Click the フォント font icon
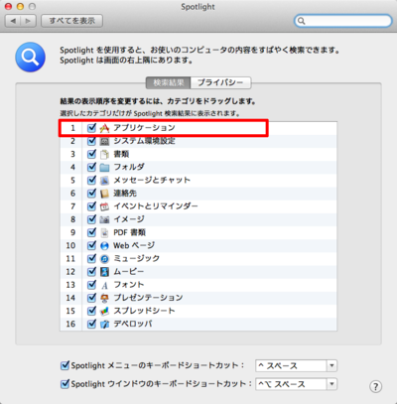Image resolution: width=397 pixels, height=404 pixels. tap(104, 285)
